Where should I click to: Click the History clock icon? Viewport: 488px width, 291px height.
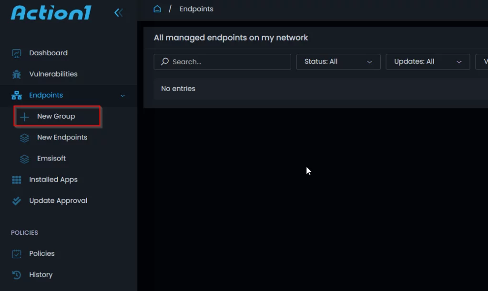(17, 275)
